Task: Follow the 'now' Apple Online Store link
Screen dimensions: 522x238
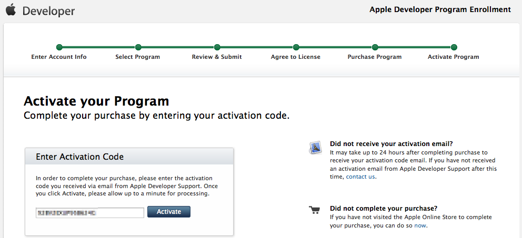Action: pyautogui.click(x=420, y=225)
